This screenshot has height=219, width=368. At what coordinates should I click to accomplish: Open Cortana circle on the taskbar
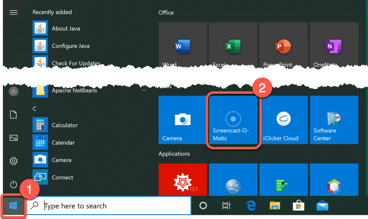pyautogui.click(x=203, y=205)
